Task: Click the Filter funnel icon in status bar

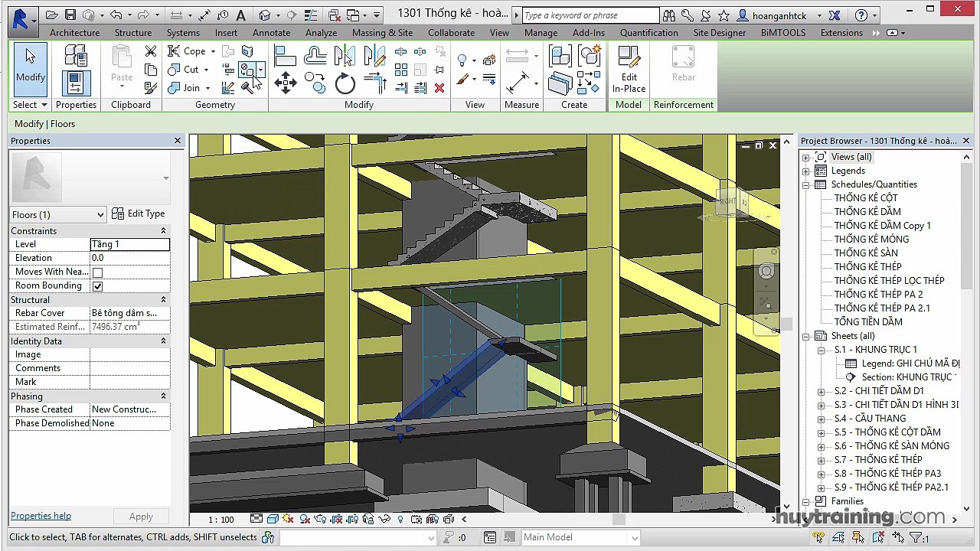Action: tap(915, 538)
